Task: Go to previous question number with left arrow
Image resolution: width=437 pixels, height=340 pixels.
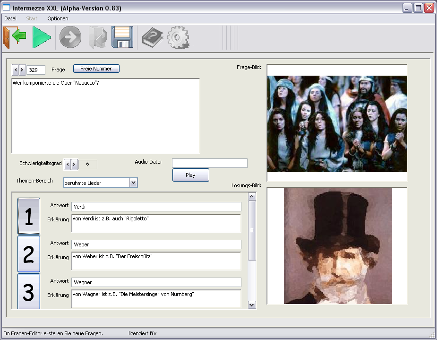Action: pyautogui.click(x=15, y=70)
